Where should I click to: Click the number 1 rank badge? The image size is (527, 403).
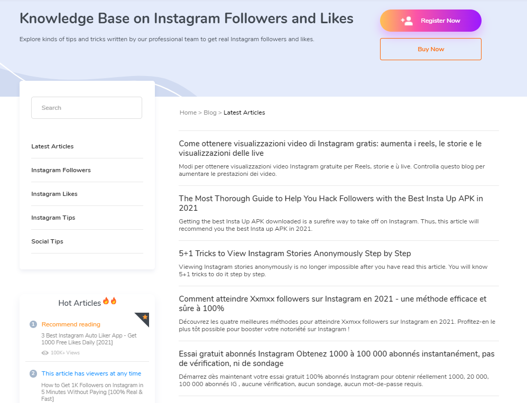pyautogui.click(x=33, y=324)
